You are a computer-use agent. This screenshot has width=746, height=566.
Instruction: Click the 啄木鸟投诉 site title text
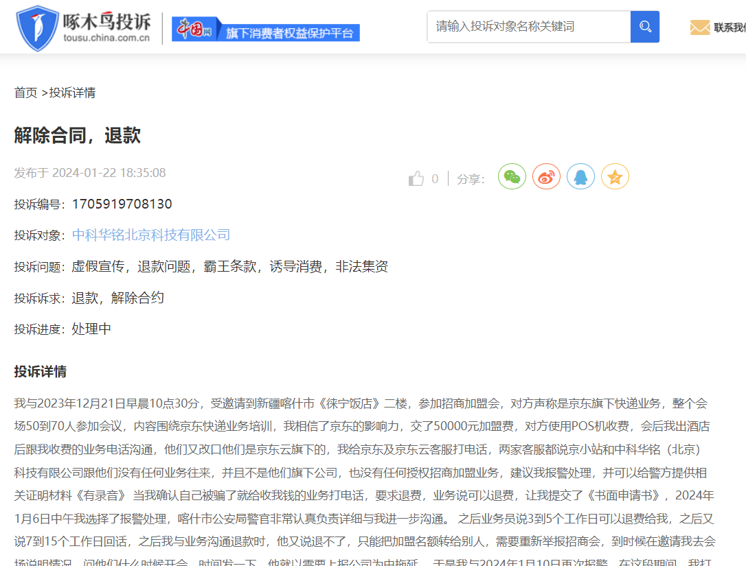point(107,21)
